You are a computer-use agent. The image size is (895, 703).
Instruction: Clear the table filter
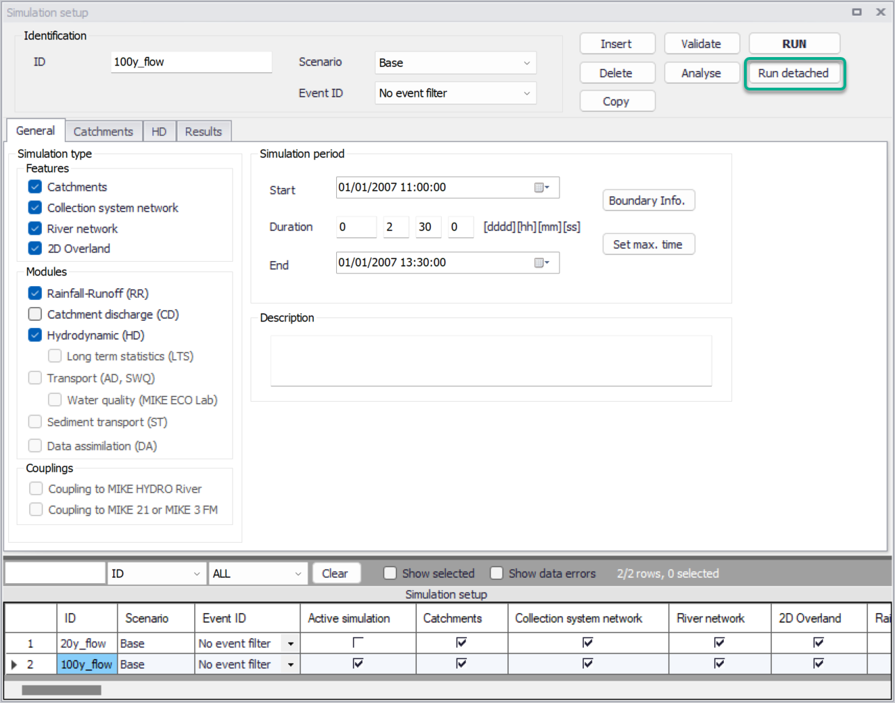pos(335,574)
